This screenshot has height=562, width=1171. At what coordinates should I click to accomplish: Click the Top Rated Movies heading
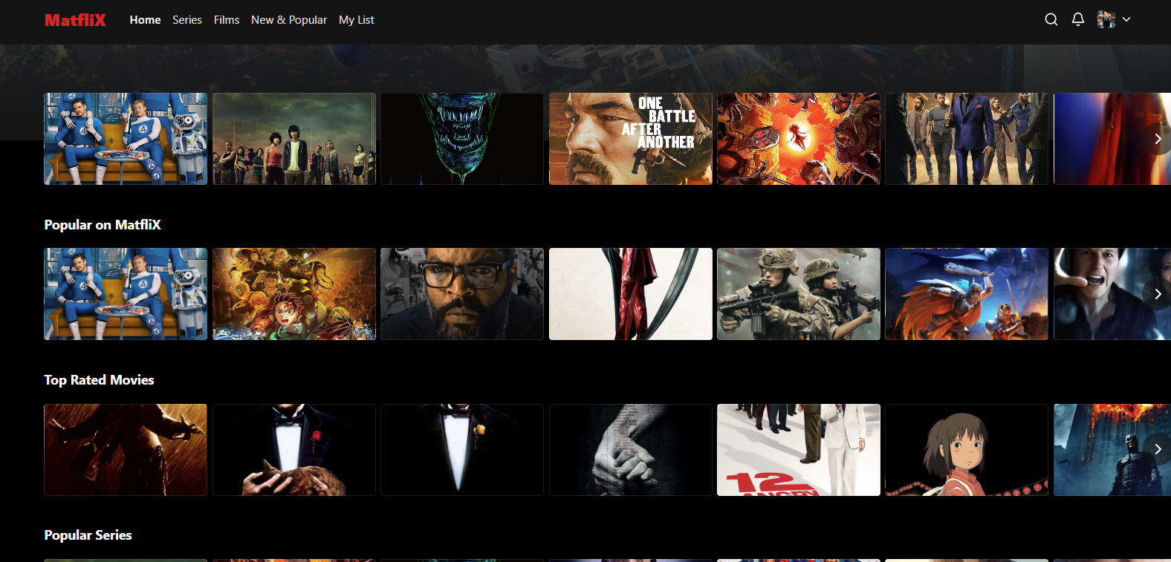(x=99, y=380)
